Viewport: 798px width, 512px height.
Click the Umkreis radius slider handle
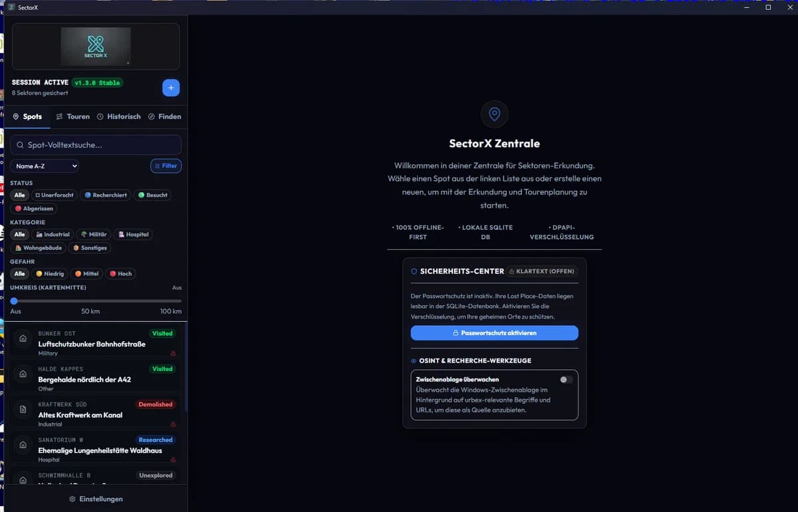click(14, 301)
